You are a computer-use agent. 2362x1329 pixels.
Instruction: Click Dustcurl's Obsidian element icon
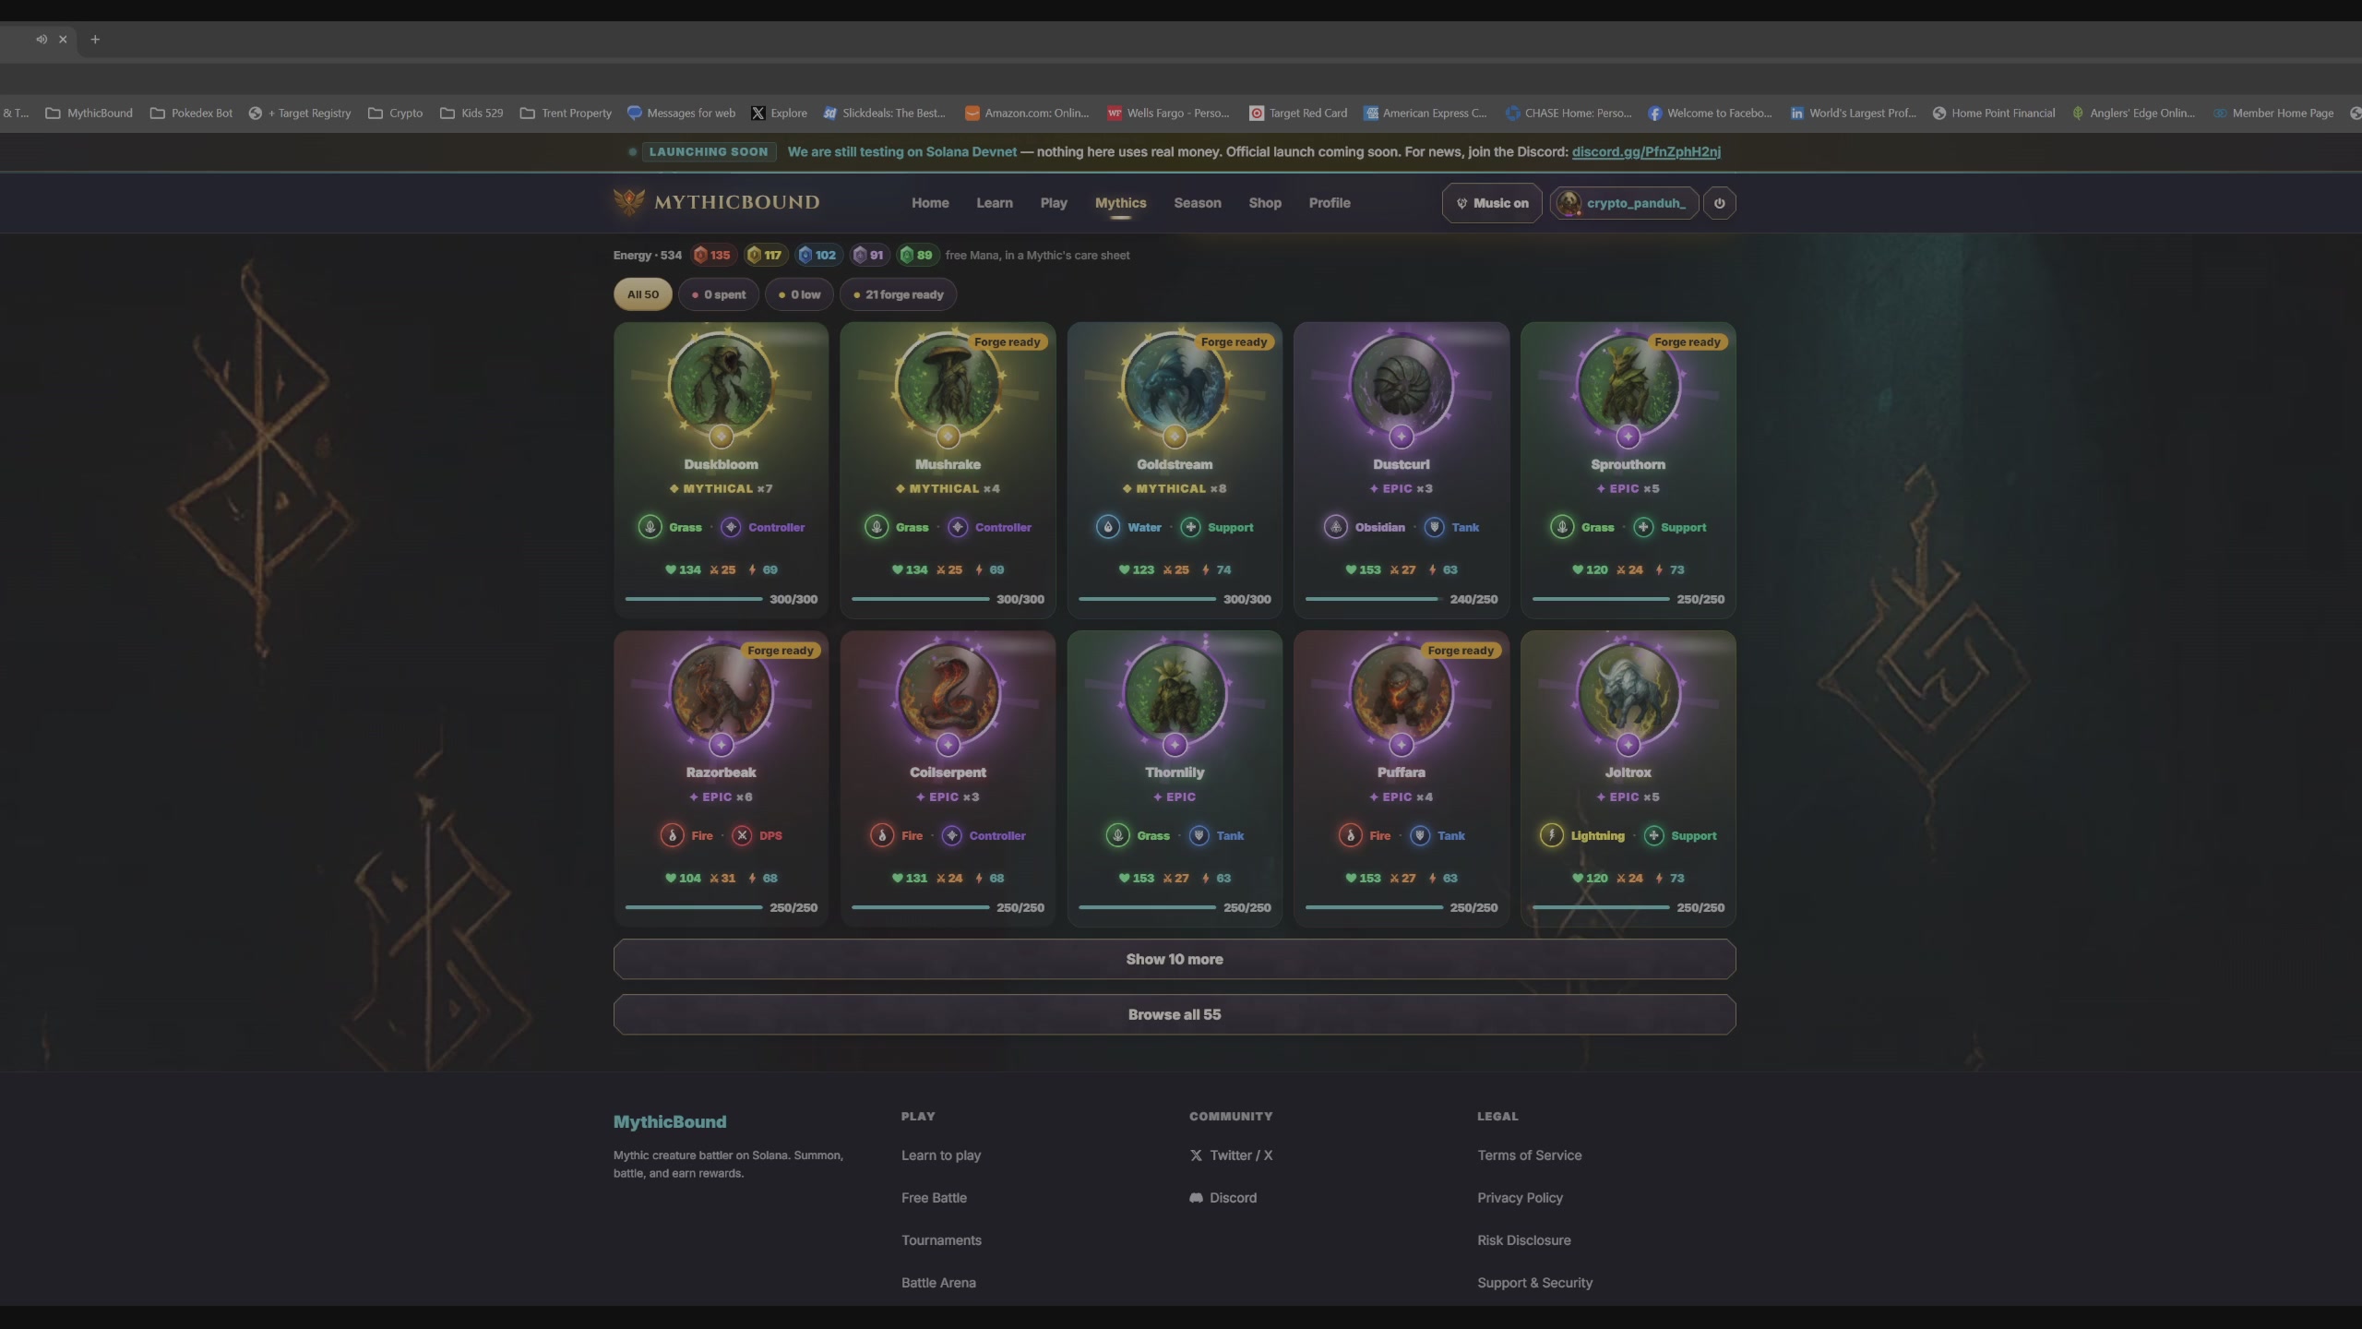coord(1335,527)
